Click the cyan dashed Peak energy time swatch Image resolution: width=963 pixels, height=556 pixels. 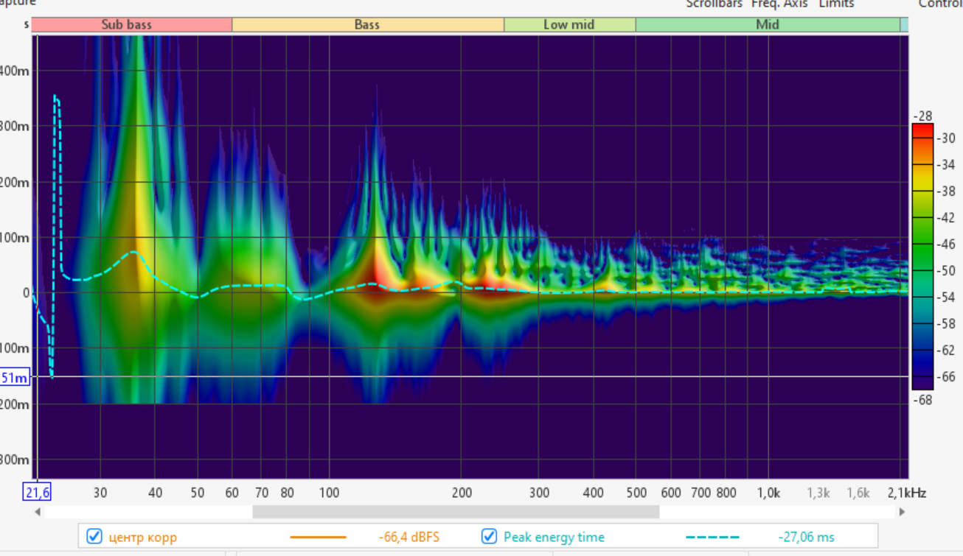coord(711,537)
